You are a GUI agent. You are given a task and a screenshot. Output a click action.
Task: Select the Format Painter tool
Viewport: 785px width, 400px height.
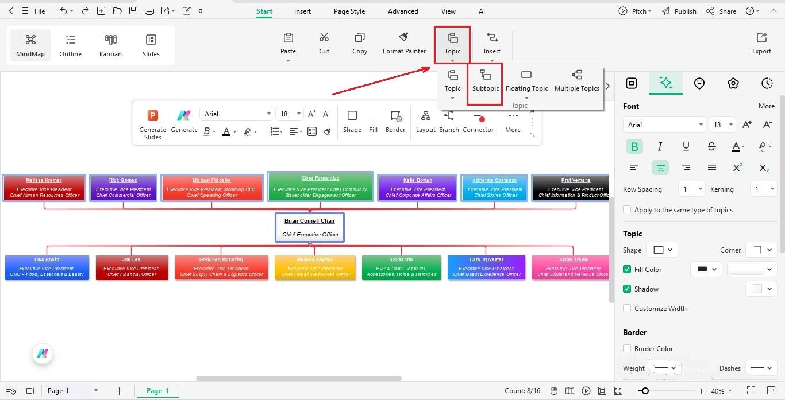[404, 44]
